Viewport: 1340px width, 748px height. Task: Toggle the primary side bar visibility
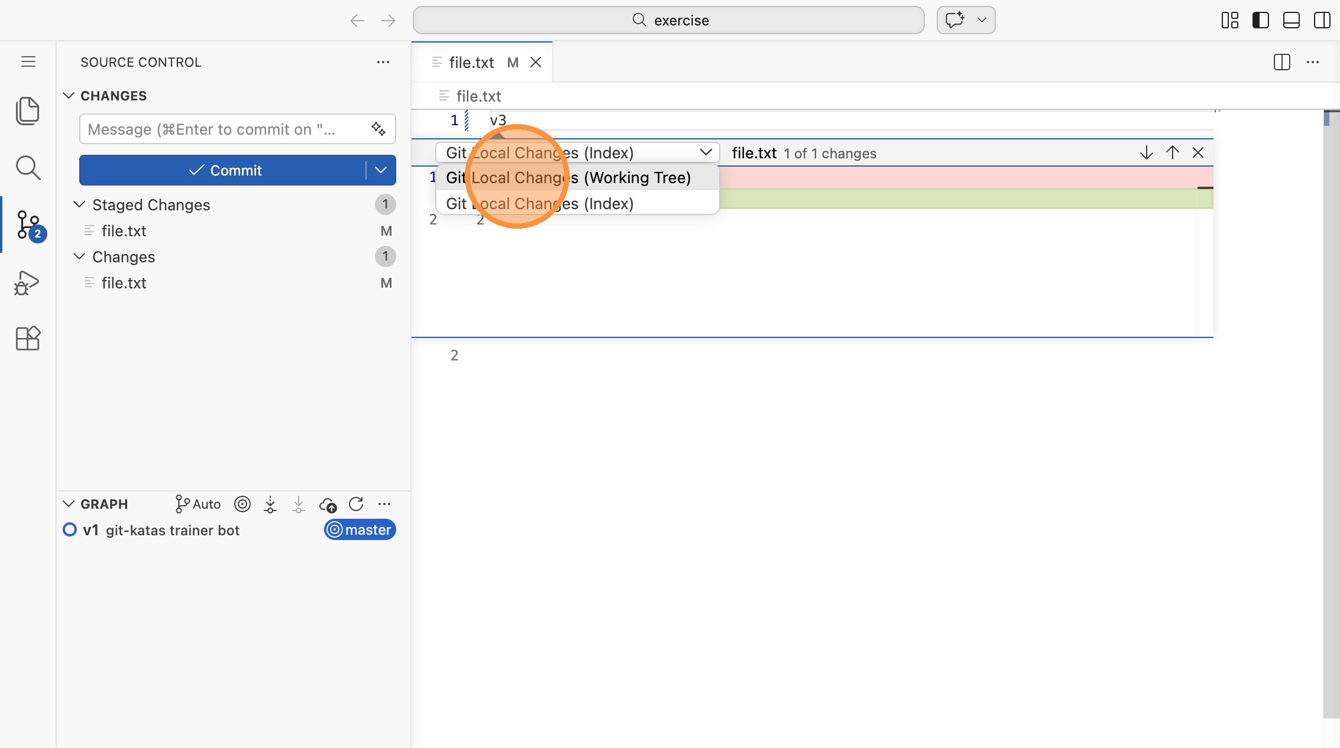point(1260,20)
